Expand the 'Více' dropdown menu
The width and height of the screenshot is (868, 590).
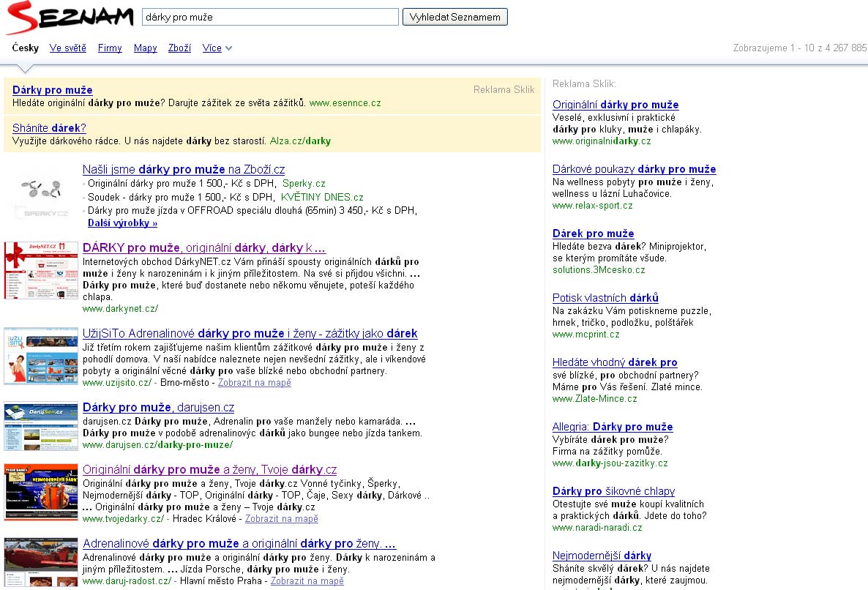[x=217, y=48]
